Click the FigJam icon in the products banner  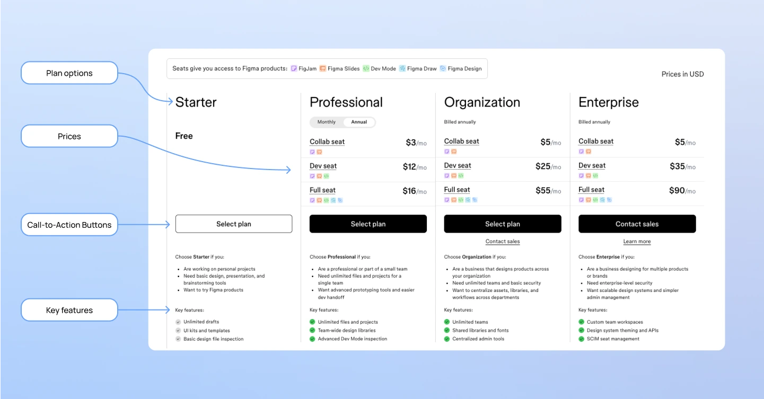[294, 68]
